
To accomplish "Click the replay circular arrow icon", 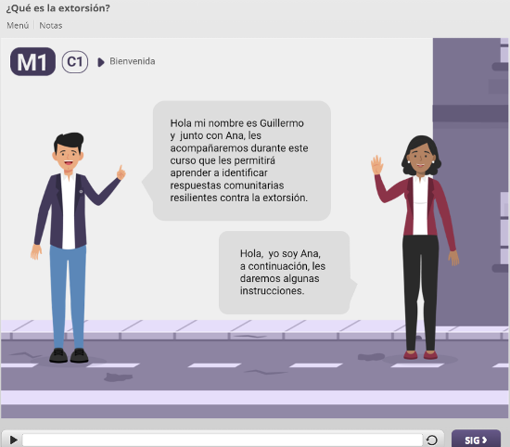I will point(431,441).
